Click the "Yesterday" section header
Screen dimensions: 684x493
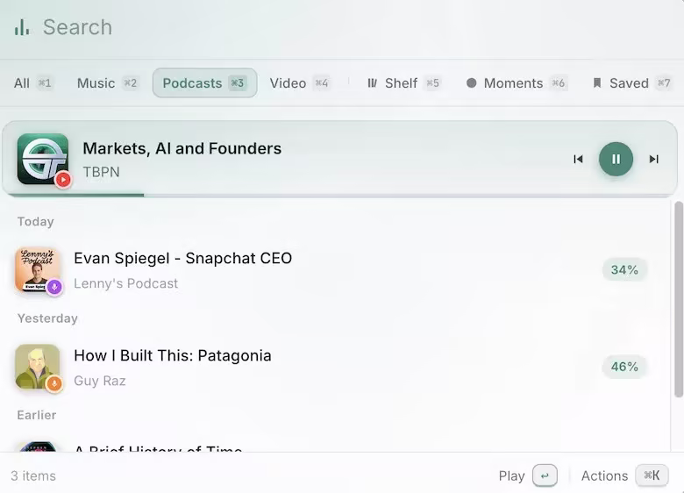[47, 318]
